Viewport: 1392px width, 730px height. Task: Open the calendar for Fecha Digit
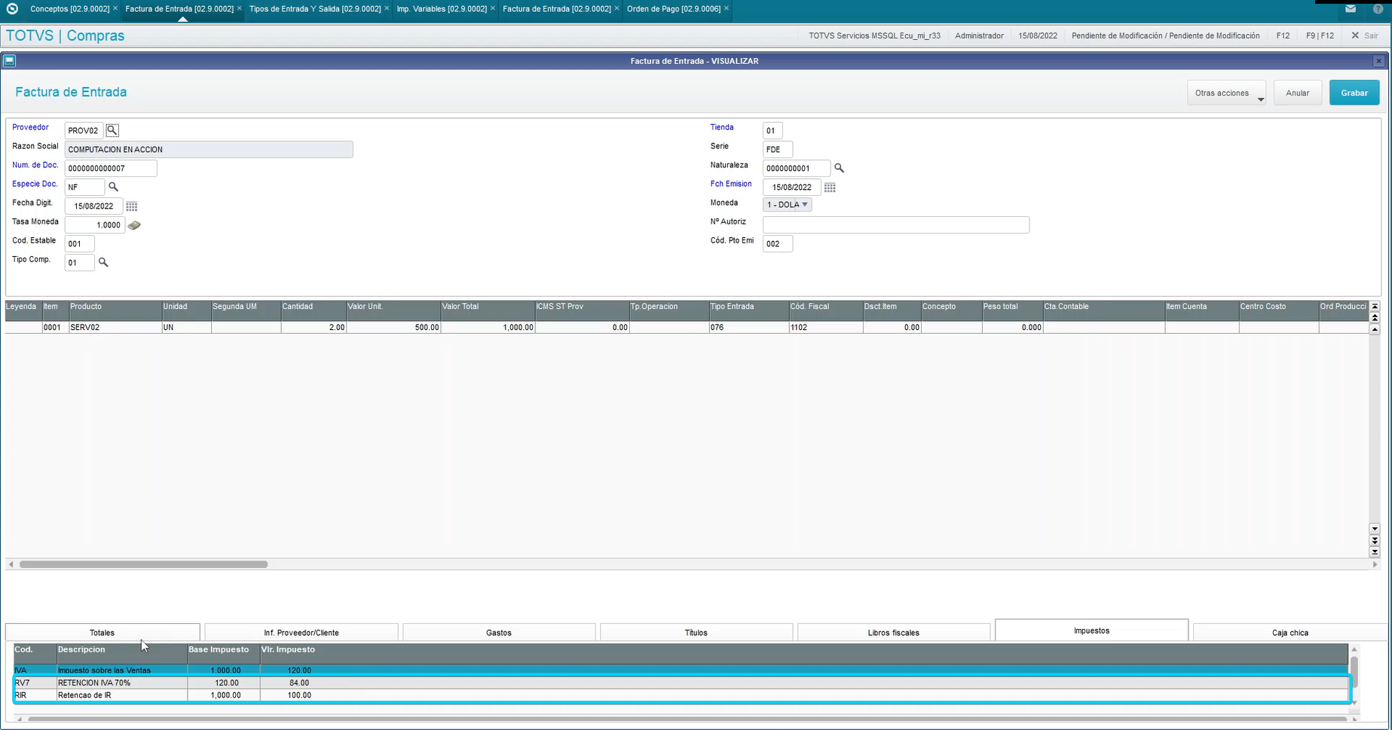pos(132,206)
